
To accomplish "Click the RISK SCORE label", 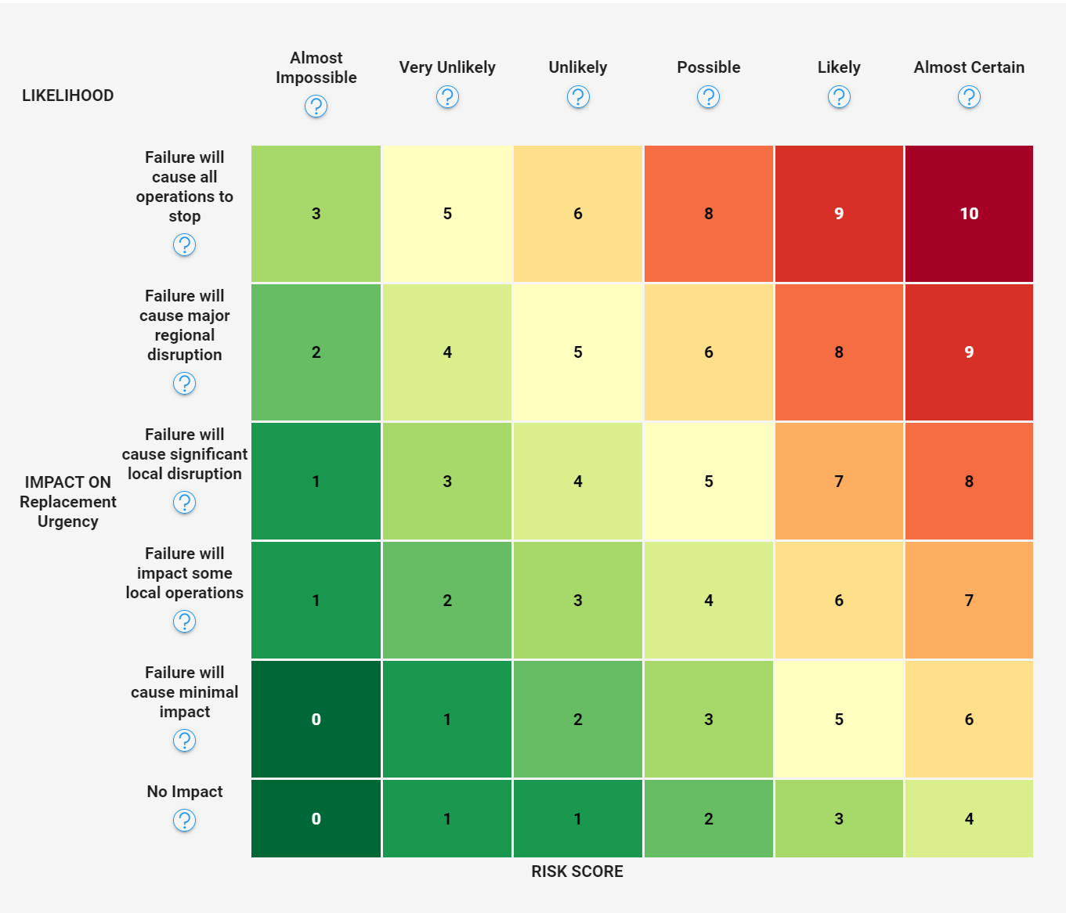I will tap(577, 871).
